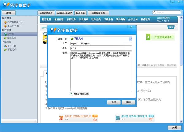Click the 91手机助手 main logo icon
The height and width of the screenshot is (132, 184).
tap(6, 5)
